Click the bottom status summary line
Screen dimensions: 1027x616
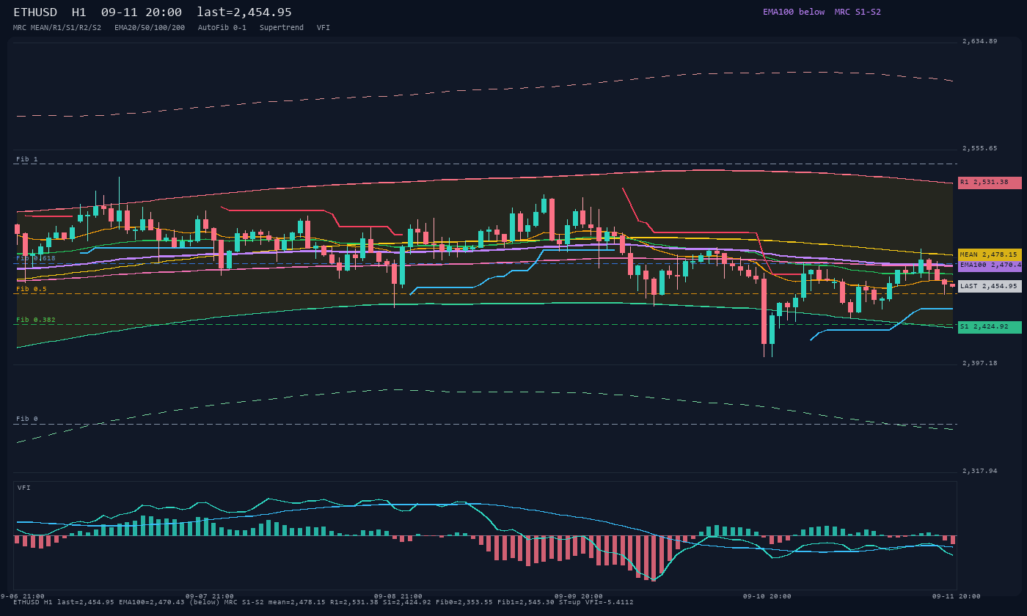[x=324, y=602]
